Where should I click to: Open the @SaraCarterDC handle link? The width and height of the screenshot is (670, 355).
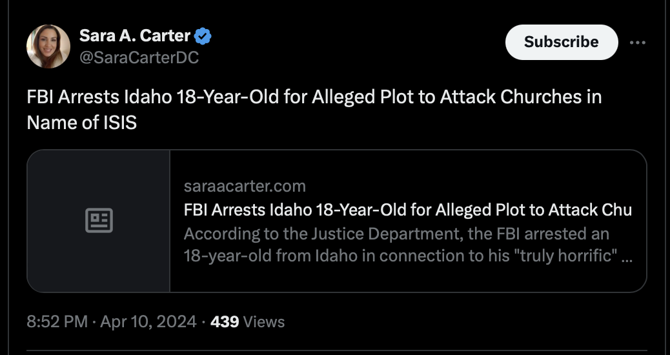tap(139, 57)
